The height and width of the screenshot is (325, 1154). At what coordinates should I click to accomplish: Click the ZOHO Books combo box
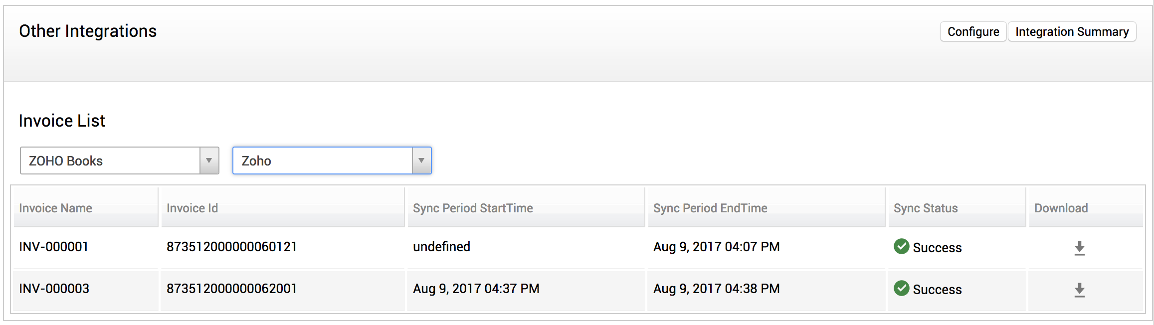(x=110, y=161)
